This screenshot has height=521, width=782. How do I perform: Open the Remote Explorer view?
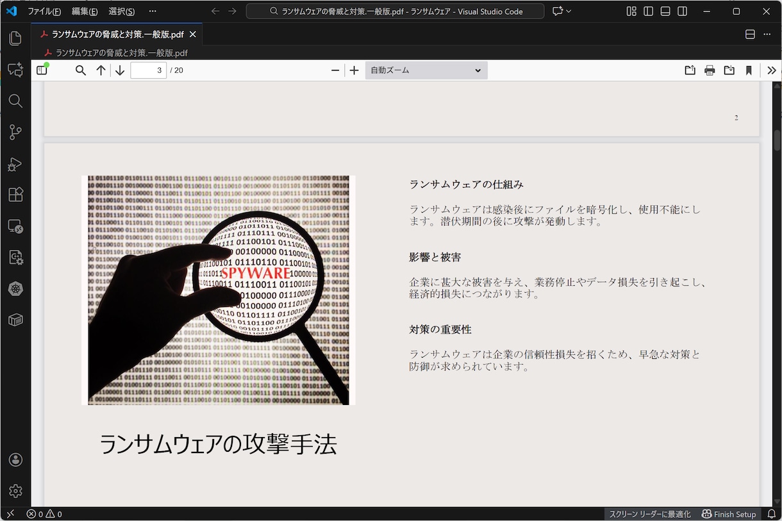click(15, 226)
